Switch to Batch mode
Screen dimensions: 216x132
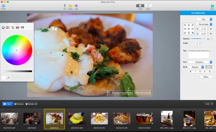pyautogui.click(x=140, y=5)
